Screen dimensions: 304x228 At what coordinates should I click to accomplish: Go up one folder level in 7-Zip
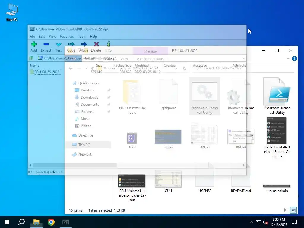[x=31, y=58]
